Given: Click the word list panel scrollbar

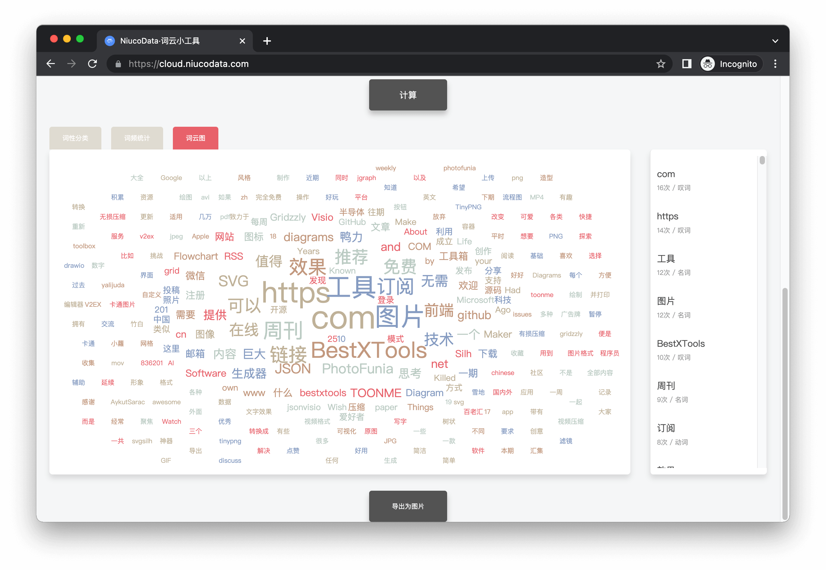Looking at the screenshot, I should (x=762, y=161).
